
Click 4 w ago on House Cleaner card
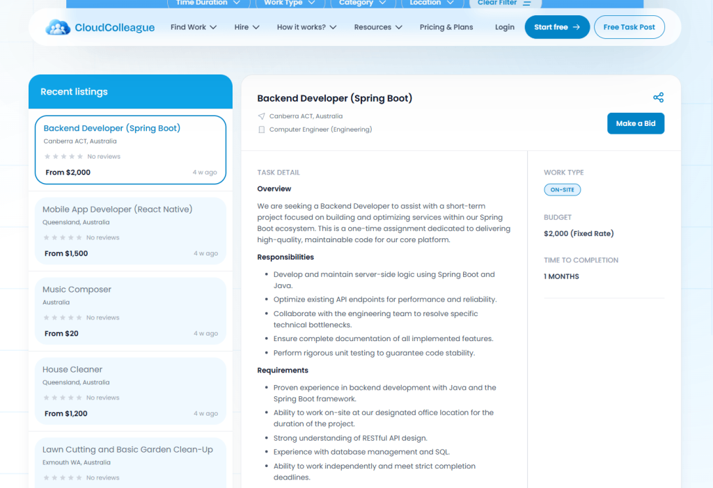click(205, 414)
